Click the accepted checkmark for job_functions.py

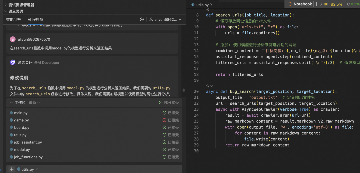(x=164, y=157)
